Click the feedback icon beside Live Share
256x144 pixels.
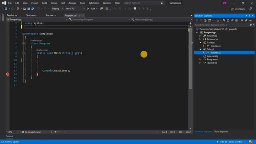pos(251,9)
